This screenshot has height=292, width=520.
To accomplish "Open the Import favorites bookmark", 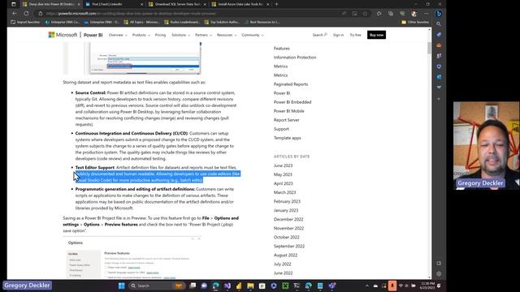I will pyautogui.click(x=25, y=22).
